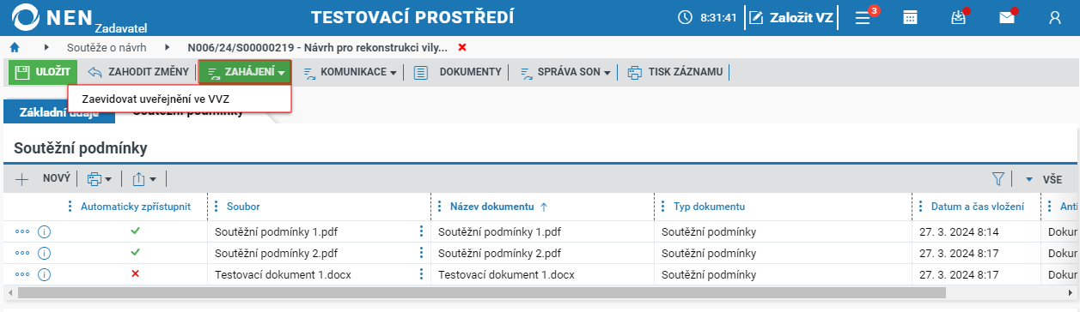Open the VŠE filter dropdown arrow
This screenshot has height=312, width=1080.
click(x=1028, y=180)
